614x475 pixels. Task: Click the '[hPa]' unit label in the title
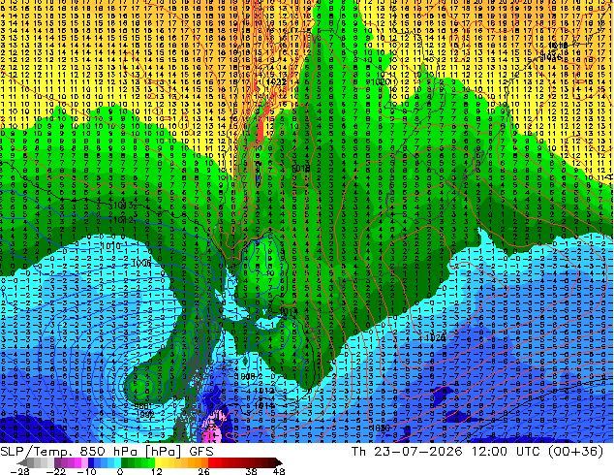pyautogui.click(x=163, y=452)
